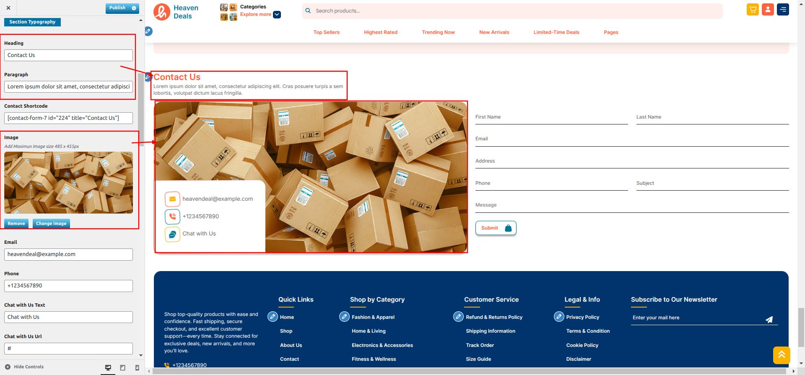
Task: Expand the Categories Explore more dropdown
Action: pyautogui.click(x=277, y=15)
